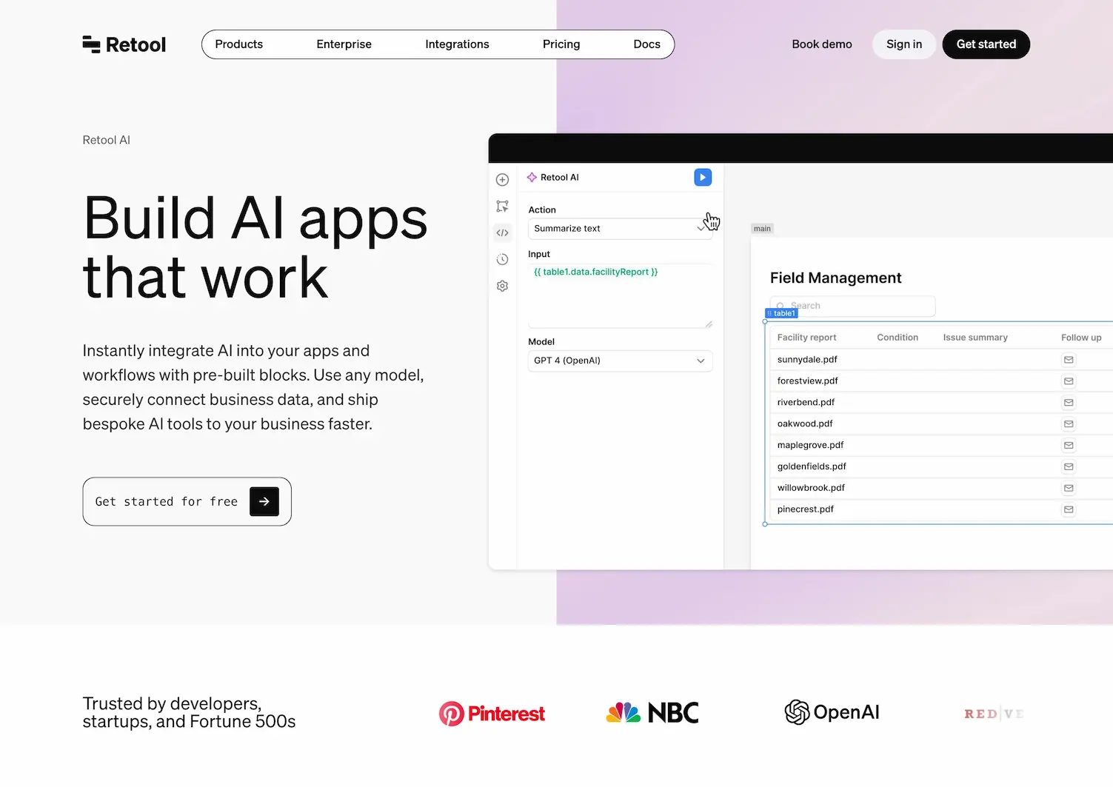
Task: Open the GPT 4 (OpenAI) model dropdown
Action: coord(619,361)
